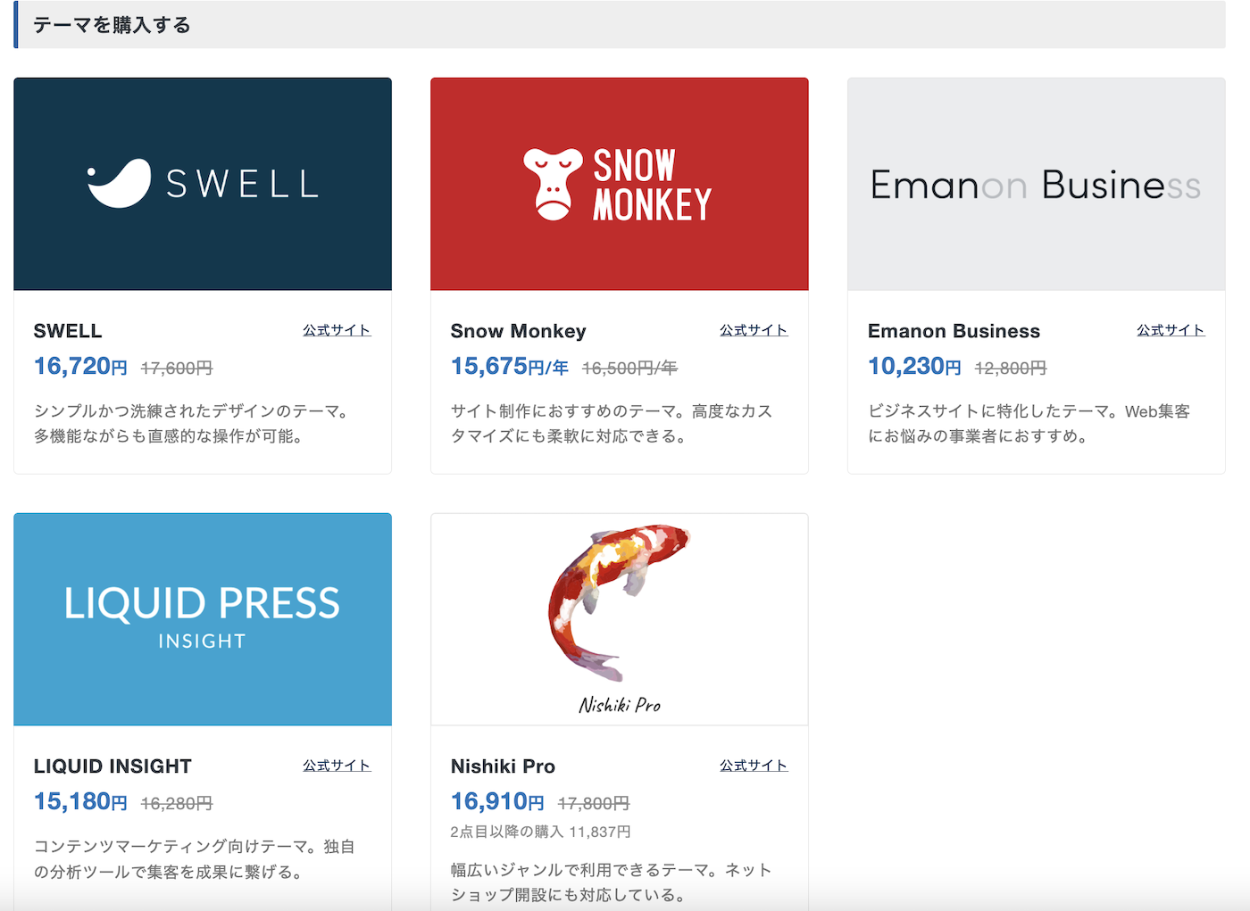Visit the 公式サイト link for Nishiki Pro
1250x911 pixels.
(x=754, y=766)
